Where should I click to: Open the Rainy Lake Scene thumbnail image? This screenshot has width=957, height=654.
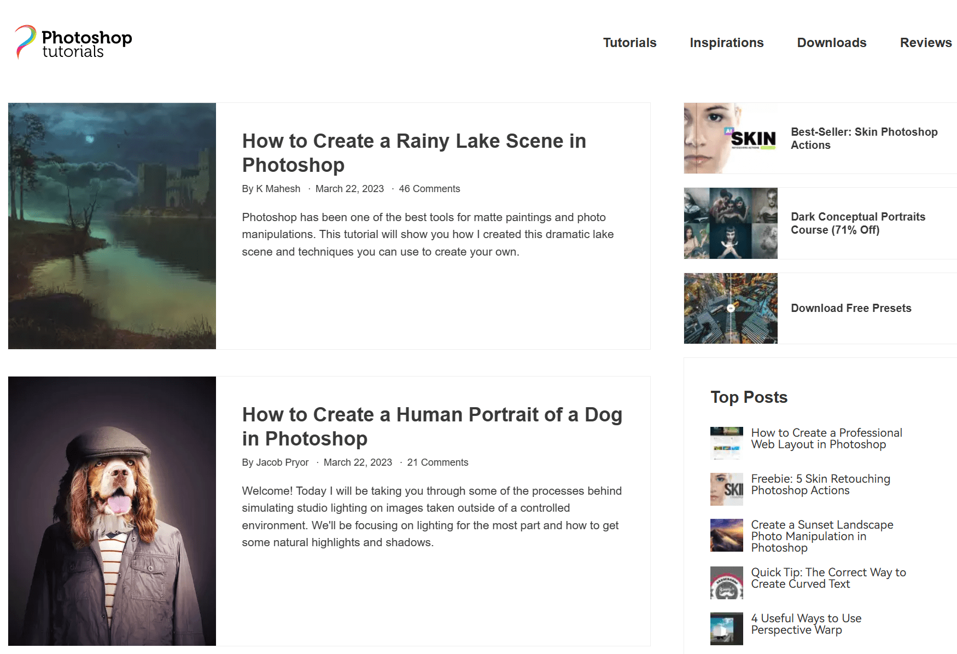[x=112, y=225]
